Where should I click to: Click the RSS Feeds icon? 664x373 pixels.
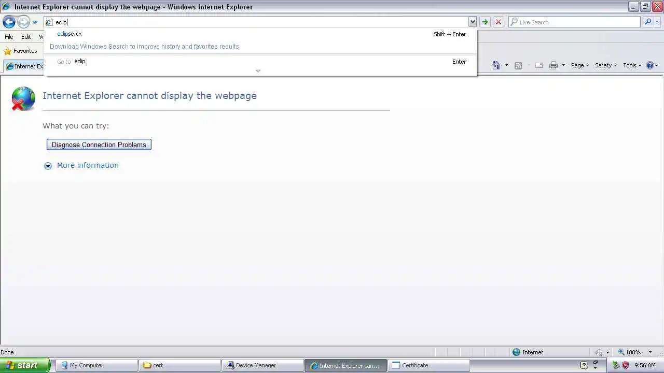(x=518, y=65)
